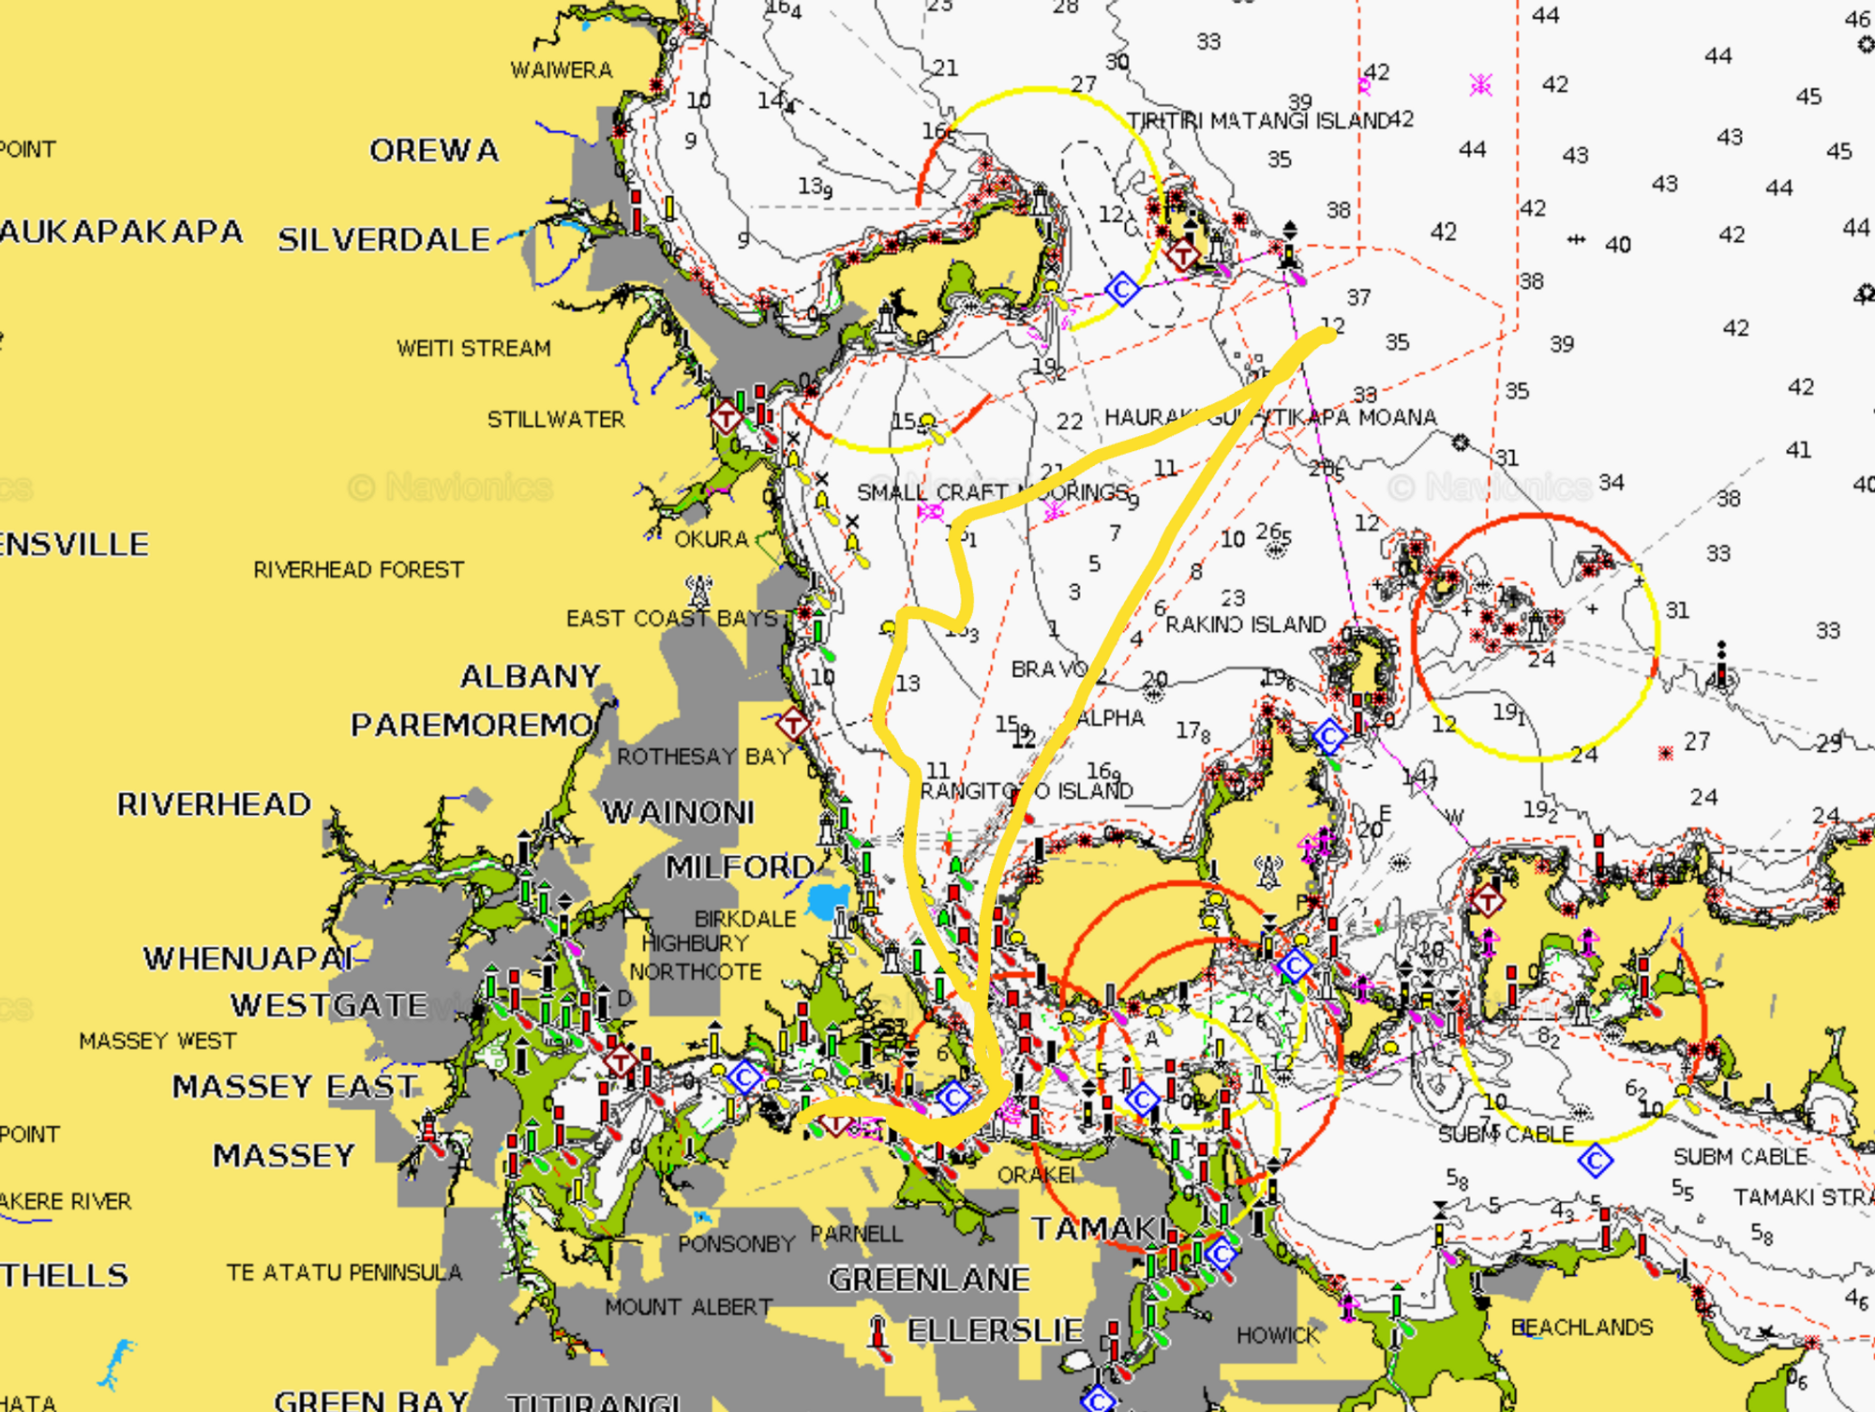The image size is (1875, 1412).
Task: Select the OREWA place label
Action: 434,150
